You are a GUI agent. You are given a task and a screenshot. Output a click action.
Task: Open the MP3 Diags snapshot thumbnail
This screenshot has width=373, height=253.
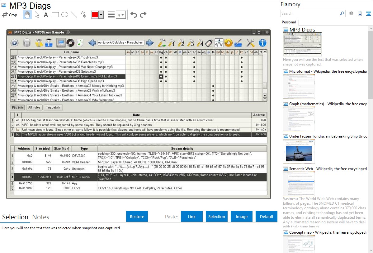coord(302,44)
